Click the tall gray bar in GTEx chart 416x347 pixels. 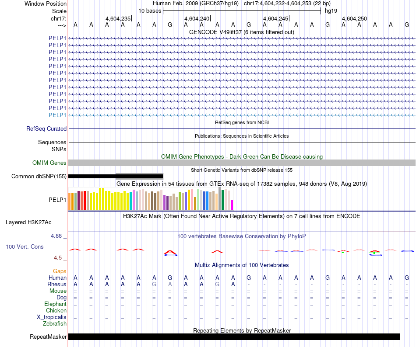point(220,199)
